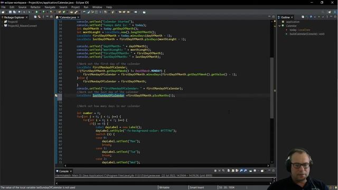Click the New Java Package toolbar icon
Screen dimensions: 338x190
(x=60, y=12)
